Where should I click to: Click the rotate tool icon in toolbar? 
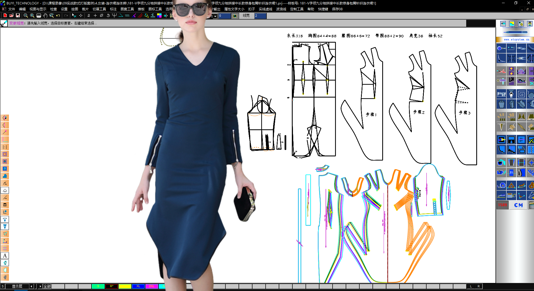[108, 16]
